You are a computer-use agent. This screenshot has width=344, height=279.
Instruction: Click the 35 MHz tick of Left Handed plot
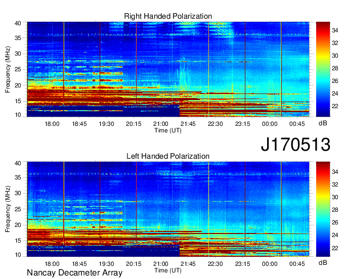18,177
